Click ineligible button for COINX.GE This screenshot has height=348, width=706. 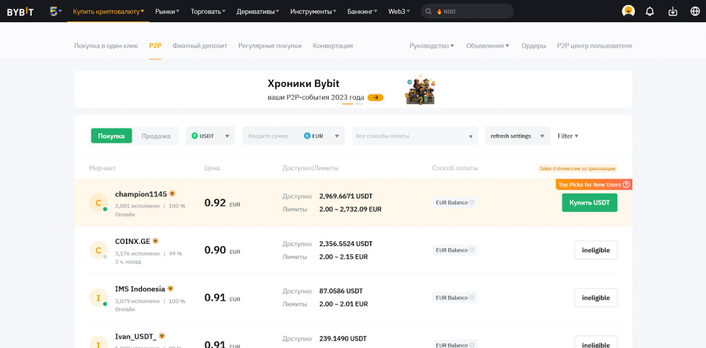[596, 250]
